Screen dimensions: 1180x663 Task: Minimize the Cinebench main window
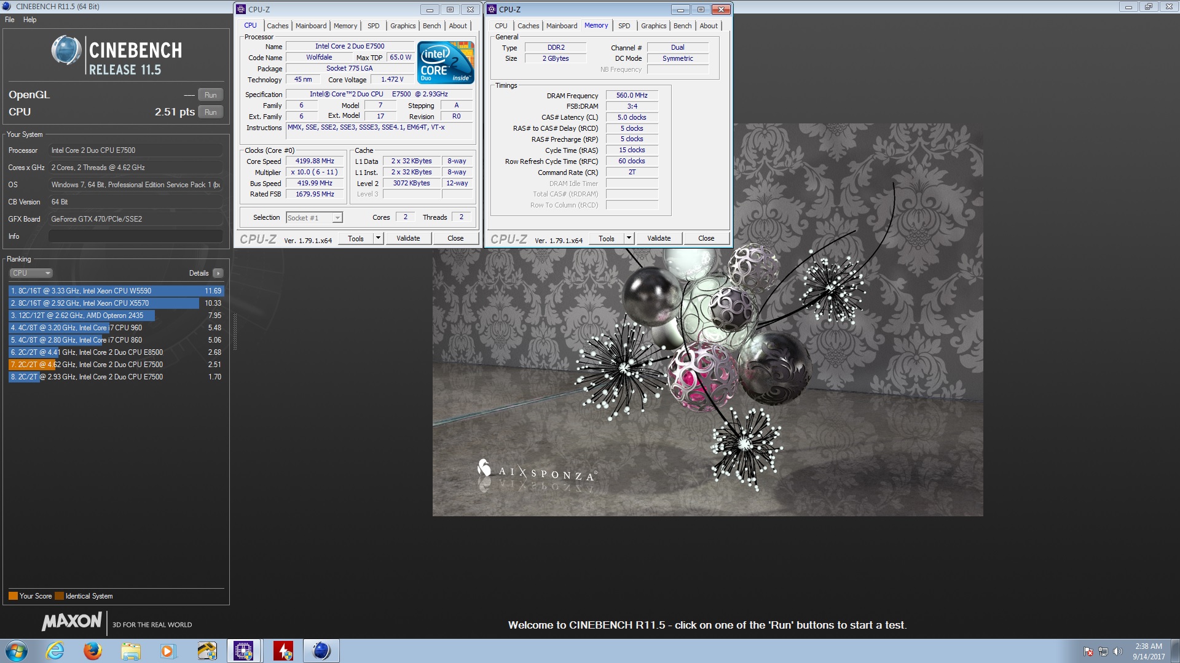click(1128, 7)
